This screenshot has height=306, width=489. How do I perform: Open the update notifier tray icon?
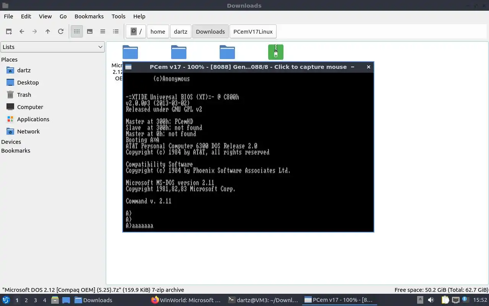465,300
